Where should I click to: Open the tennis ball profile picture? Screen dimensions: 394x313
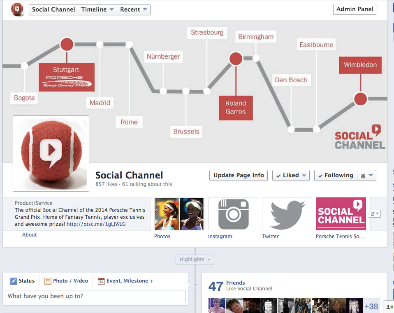tap(51, 153)
